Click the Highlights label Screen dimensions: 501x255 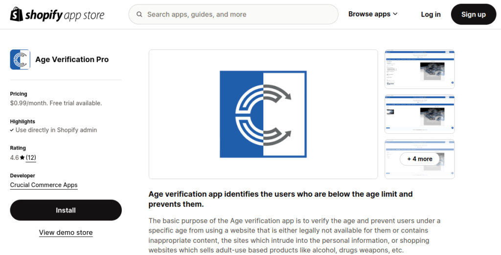[x=23, y=121]
